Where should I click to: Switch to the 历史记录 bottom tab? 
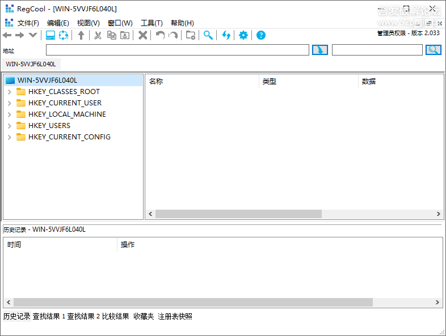16,316
